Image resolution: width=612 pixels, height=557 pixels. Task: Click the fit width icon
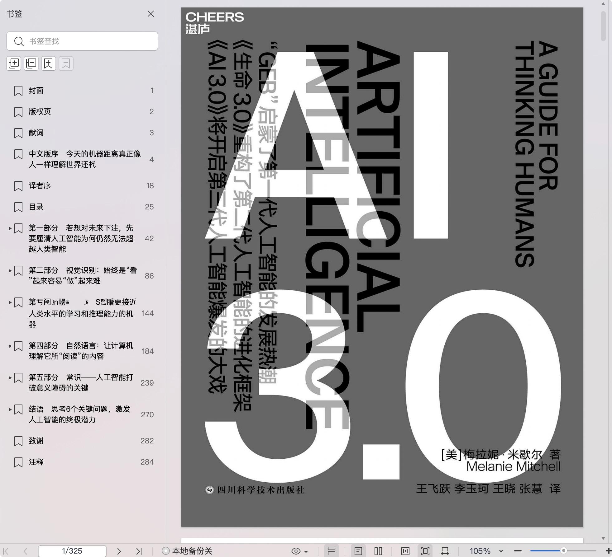445,551
